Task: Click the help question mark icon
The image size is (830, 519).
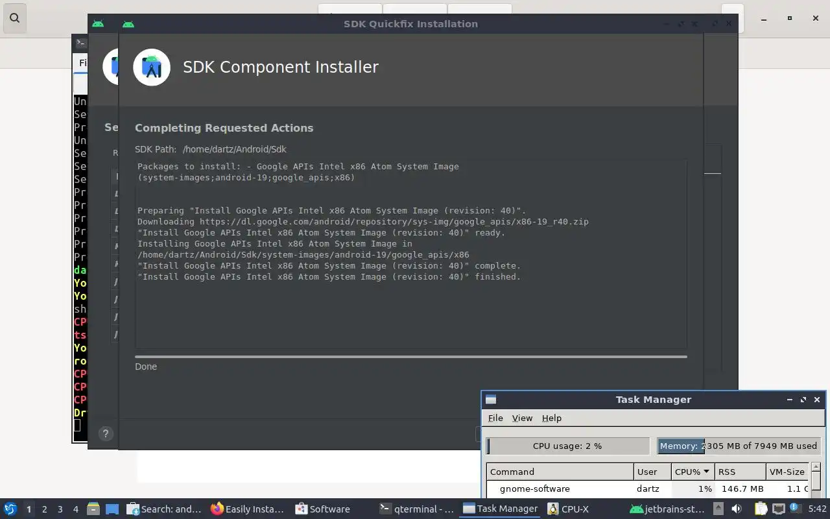Action: pyautogui.click(x=106, y=433)
